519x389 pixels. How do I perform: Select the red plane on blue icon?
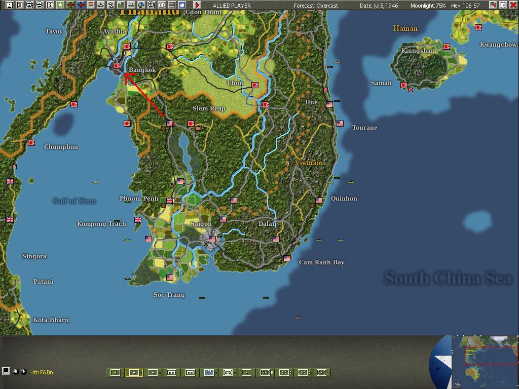(x=80, y=5)
